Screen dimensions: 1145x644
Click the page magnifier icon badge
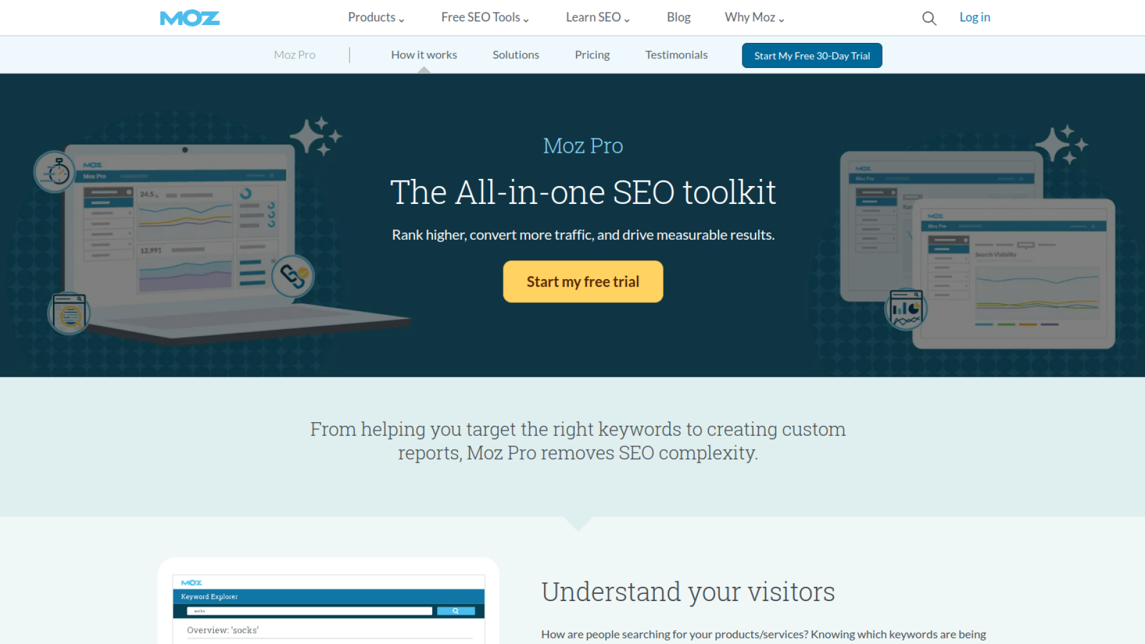pyautogui.click(x=69, y=312)
